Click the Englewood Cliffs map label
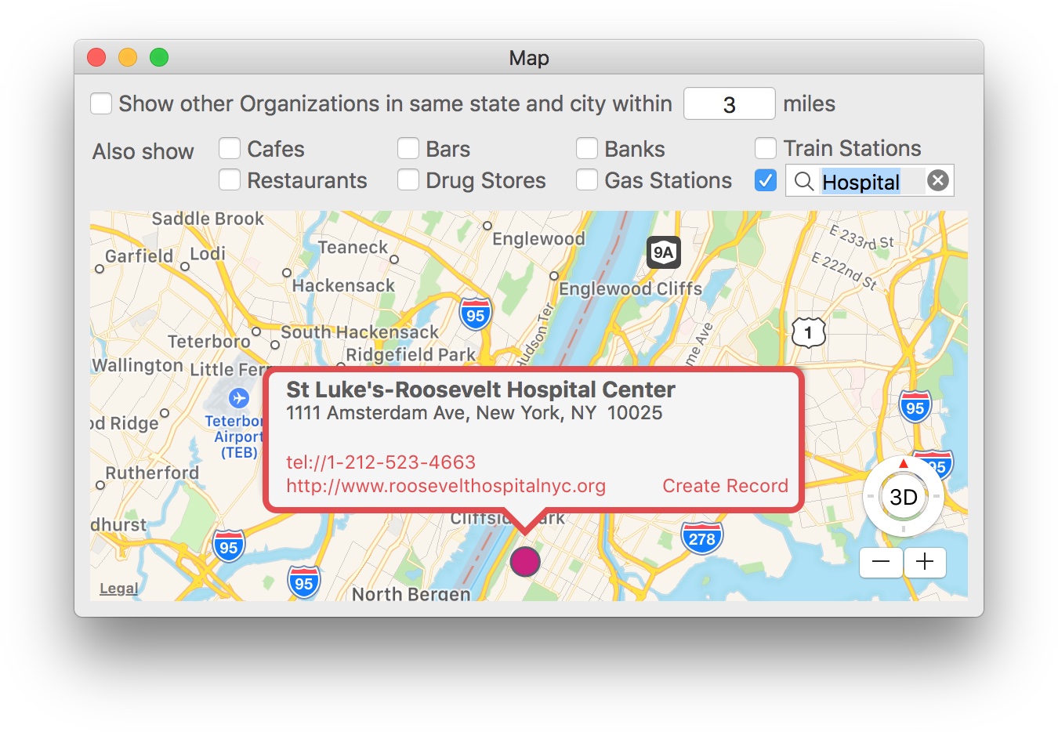The width and height of the screenshot is (1058, 732). (x=630, y=288)
